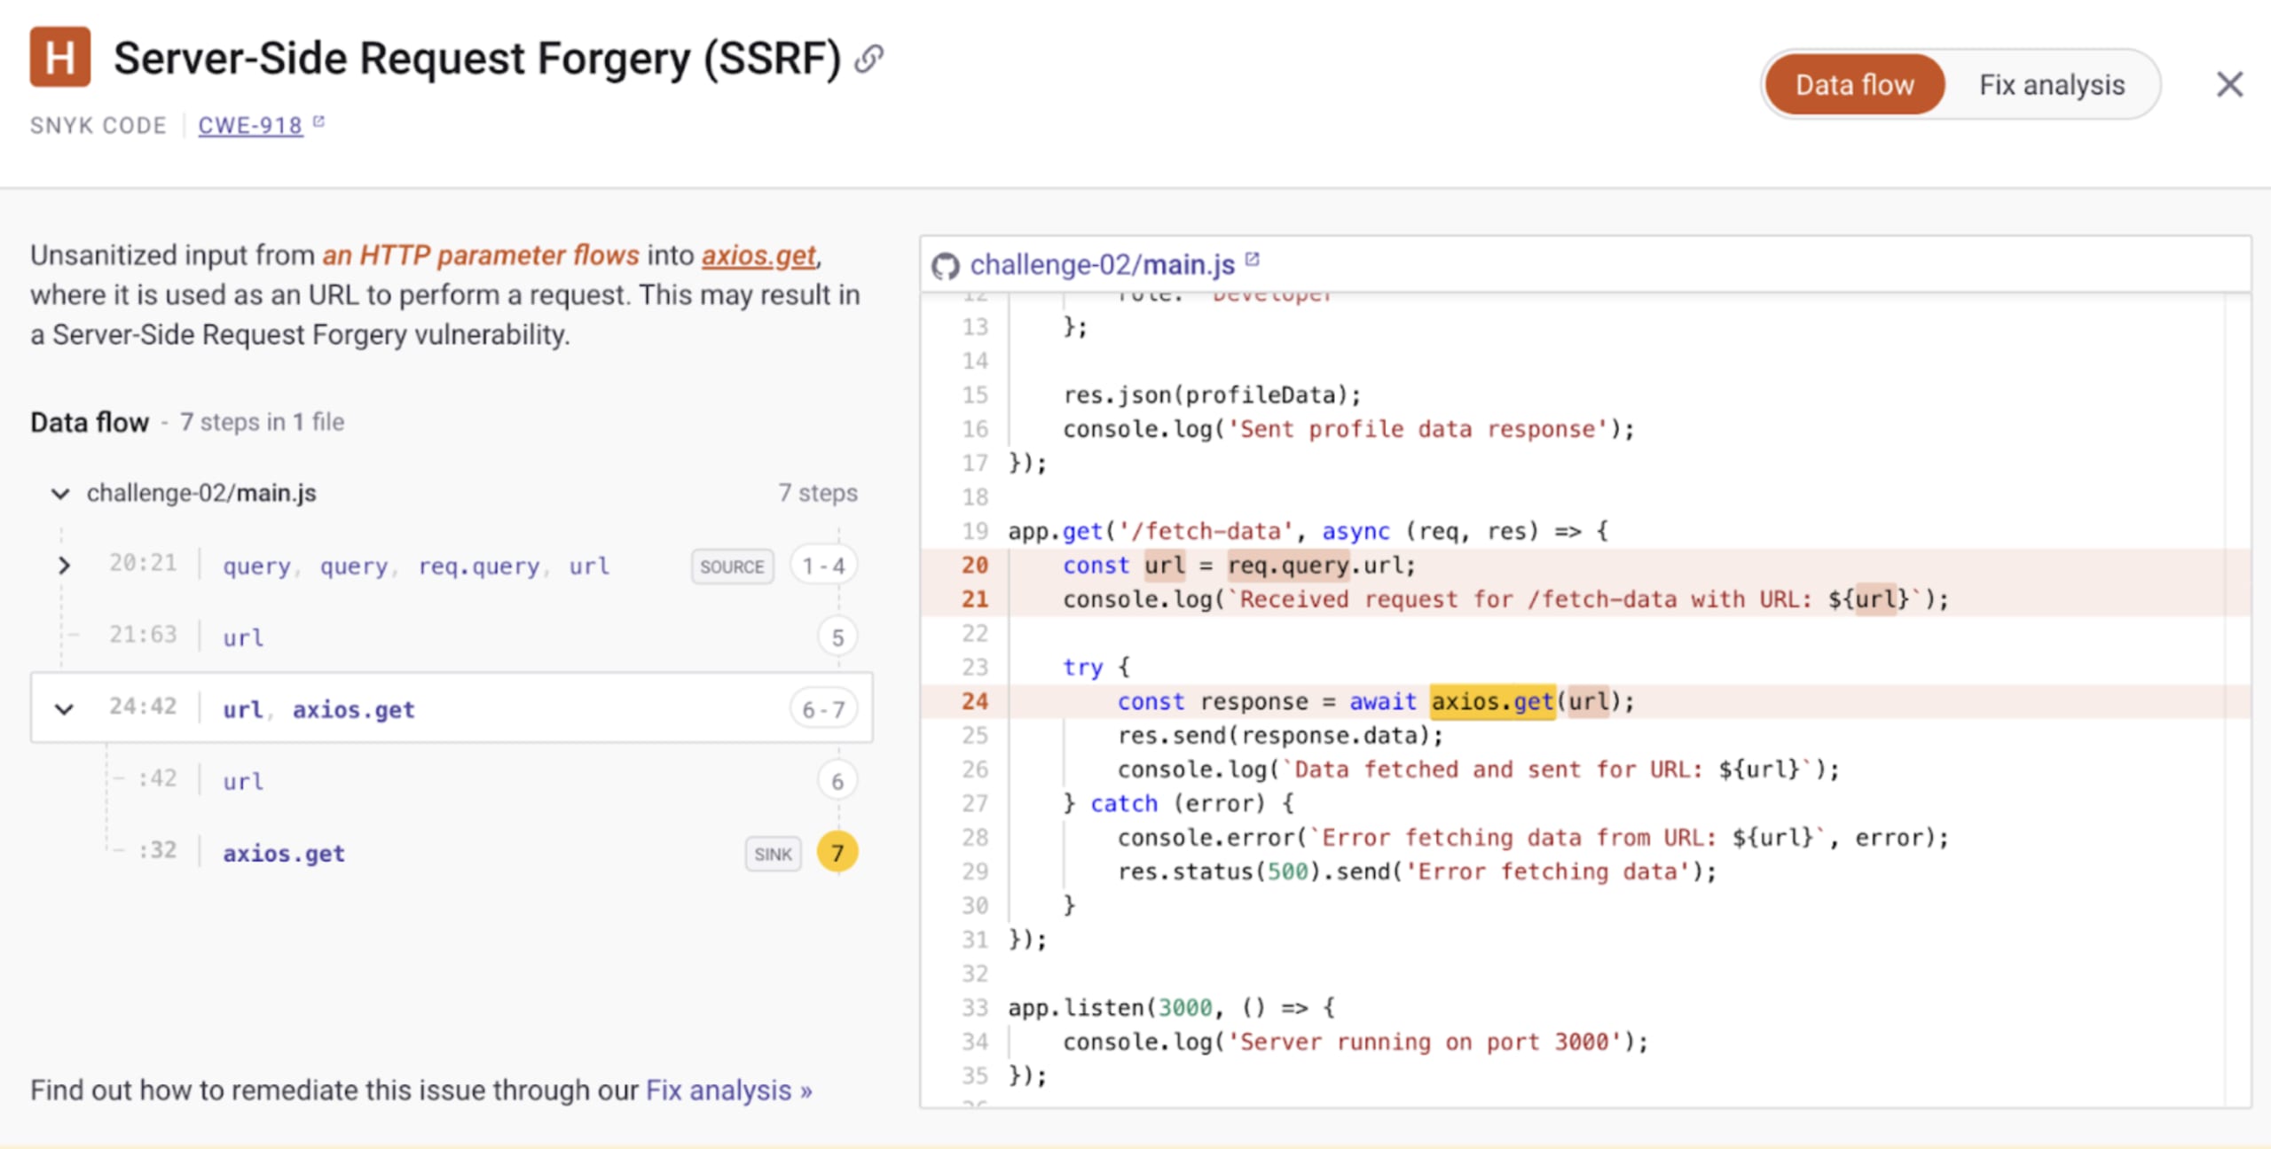Click the SOURCE badge on step 20:21
This screenshot has height=1149, width=2271.
tap(732, 567)
